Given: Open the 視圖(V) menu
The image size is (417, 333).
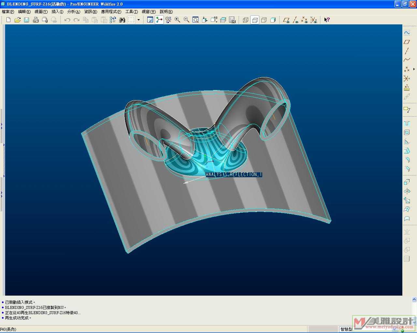Looking at the screenshot, I should [41, 12].
